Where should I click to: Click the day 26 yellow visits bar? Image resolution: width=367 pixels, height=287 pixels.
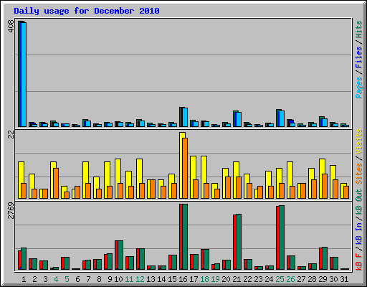289,180
